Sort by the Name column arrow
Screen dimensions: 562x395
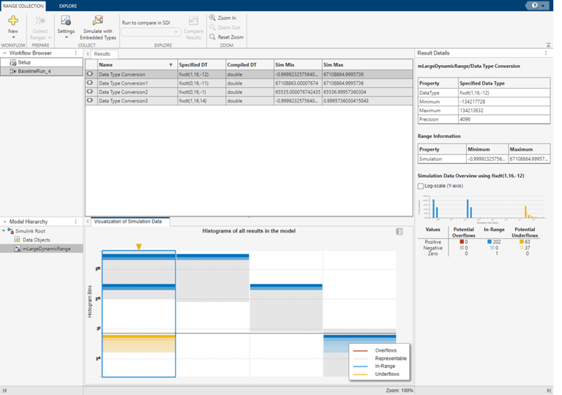point(171,65)
